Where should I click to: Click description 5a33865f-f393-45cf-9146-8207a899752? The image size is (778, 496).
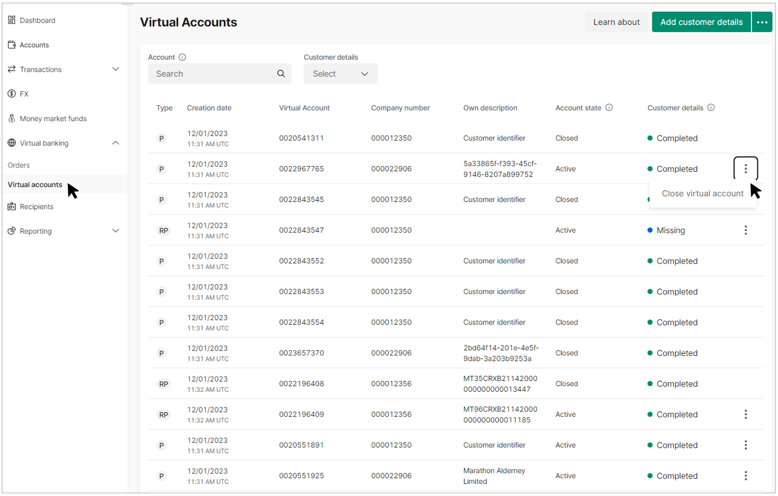click(x=500, y=169)
